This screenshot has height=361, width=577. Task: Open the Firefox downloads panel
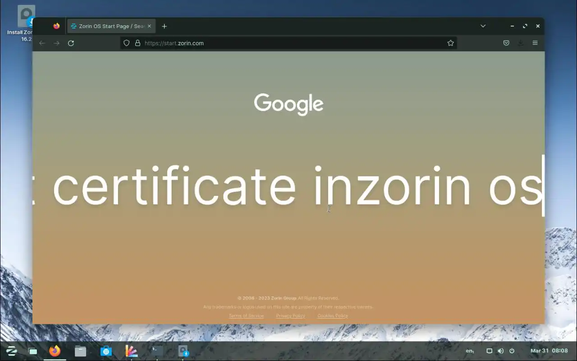tap(521, 43)
